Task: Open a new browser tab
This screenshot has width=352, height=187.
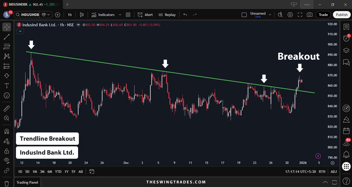Action: [x=68, y=5]
